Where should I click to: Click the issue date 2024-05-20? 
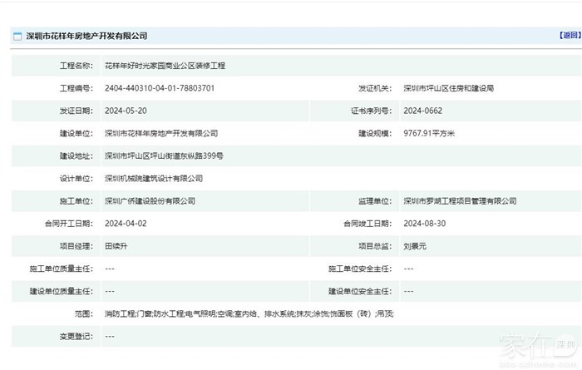tap(126, 110)
